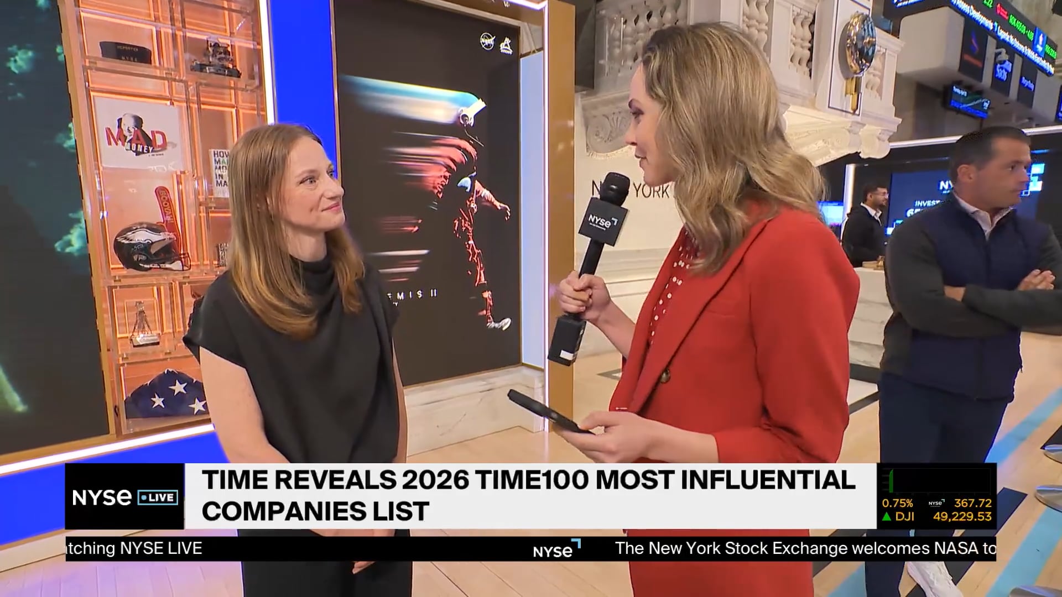
Task: Click the Artemis logo beside the NASA logo
Action: (x=506, y=45)
